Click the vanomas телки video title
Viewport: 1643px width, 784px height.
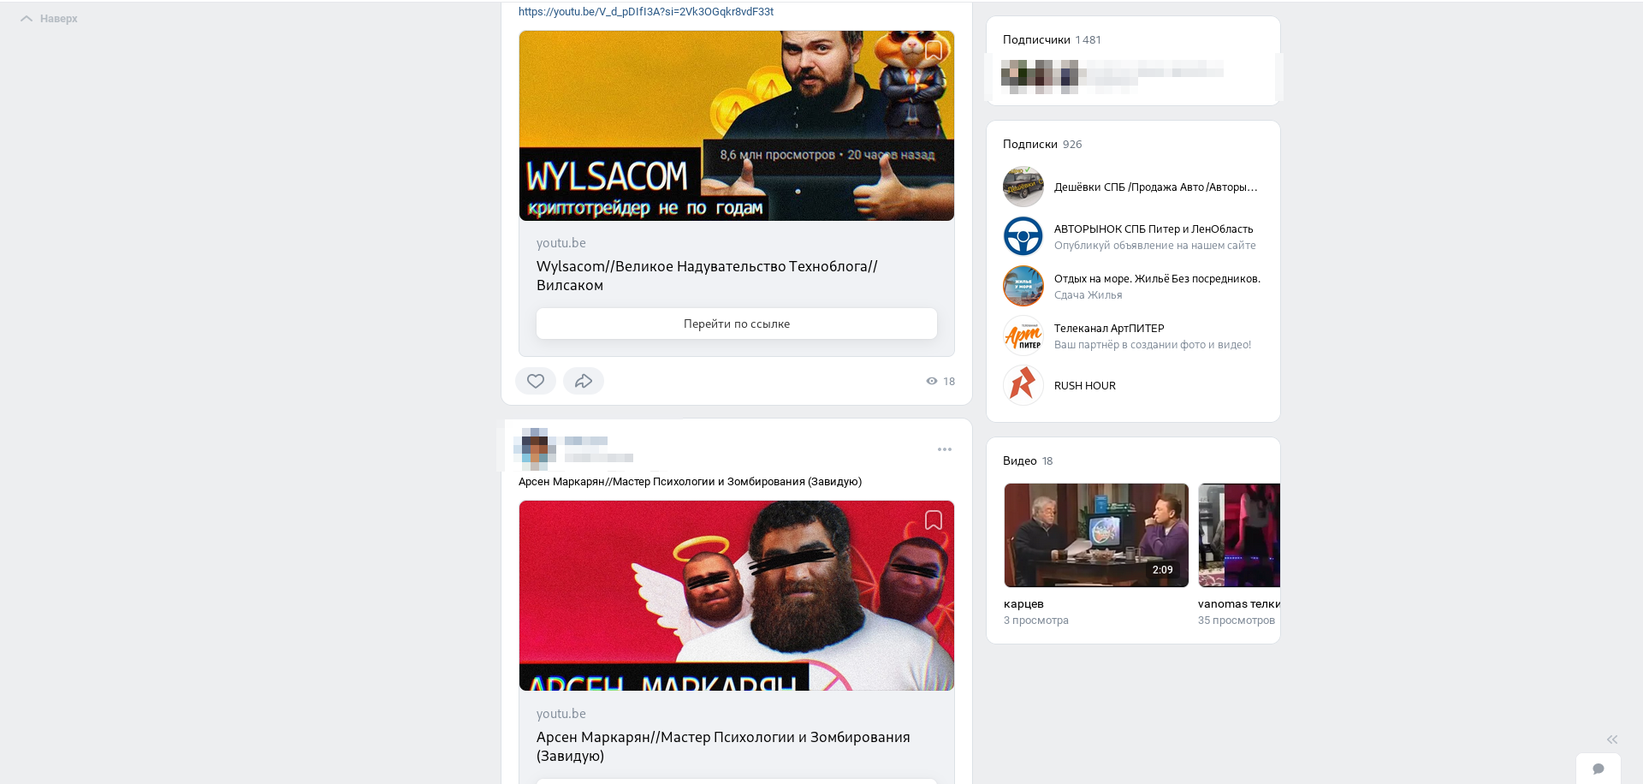tap(1239, 604)
